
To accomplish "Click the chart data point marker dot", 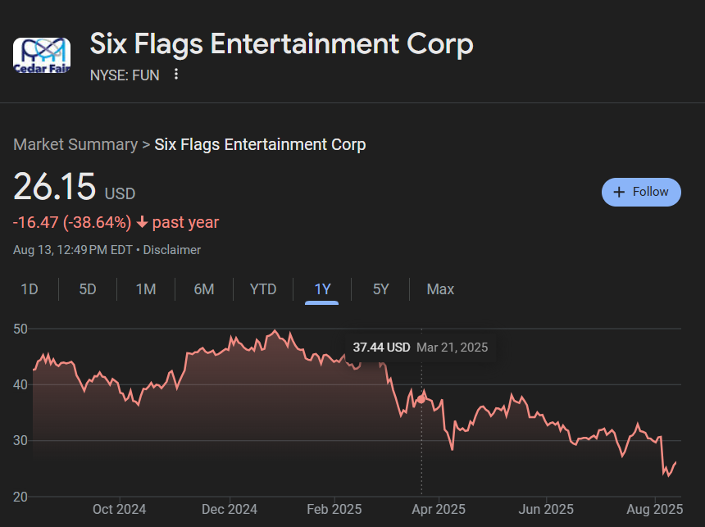I will [x=421, y=399].
